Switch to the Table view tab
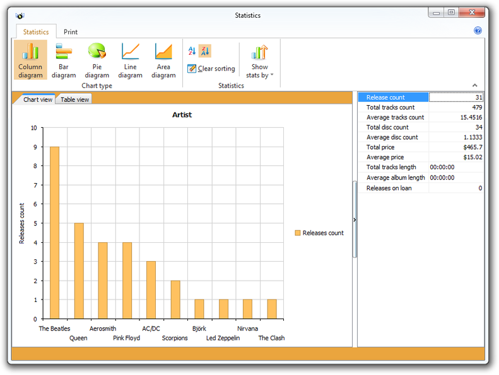499x375 pixels. [x=74, y=99]
